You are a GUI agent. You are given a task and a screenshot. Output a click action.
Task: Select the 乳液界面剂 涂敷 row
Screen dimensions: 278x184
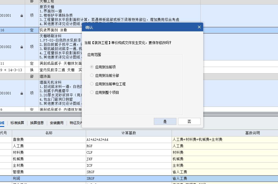54,30
